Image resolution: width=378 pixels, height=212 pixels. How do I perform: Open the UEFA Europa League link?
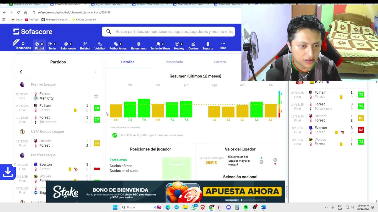[x=47, y=132]
